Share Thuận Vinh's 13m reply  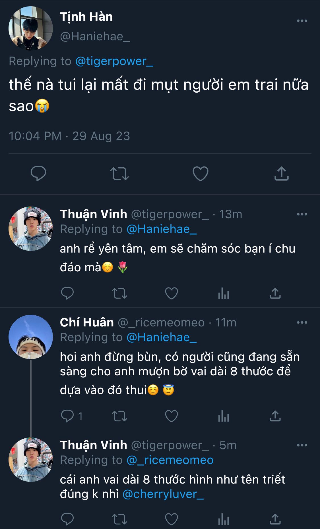click(x=275, y=293)
